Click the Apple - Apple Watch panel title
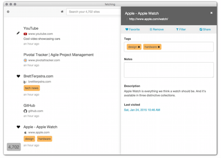 142,13
